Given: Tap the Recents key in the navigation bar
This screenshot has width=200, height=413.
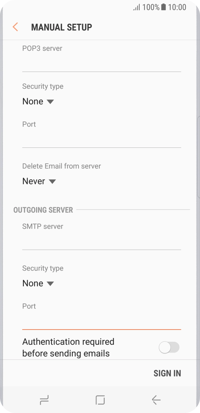Looking at the screenshot, I should tap(44, 399).
